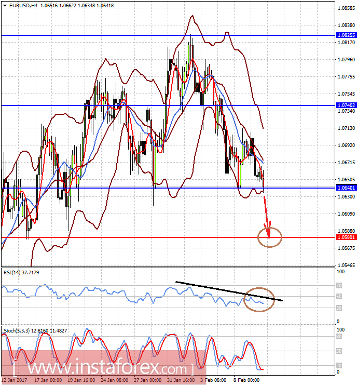Image resolution: width=357 pixels, height=386 pixels.
Task: Click the Stochastic scale value 20
Action: 339,366
